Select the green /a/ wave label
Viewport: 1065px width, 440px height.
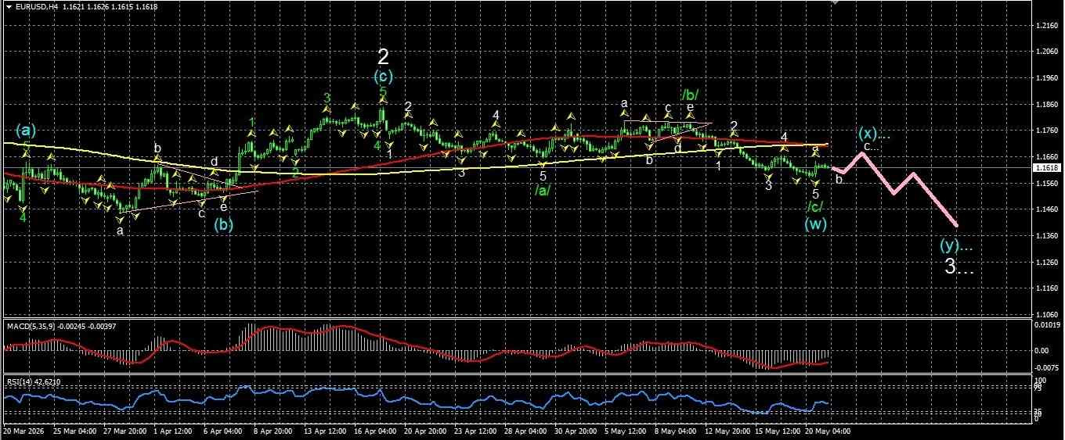coord(541,191)
